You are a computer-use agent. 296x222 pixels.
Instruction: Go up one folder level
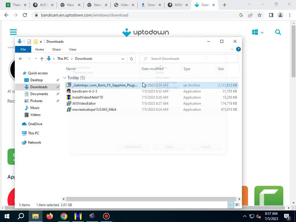pyautogui.click(x=42, y=59)
